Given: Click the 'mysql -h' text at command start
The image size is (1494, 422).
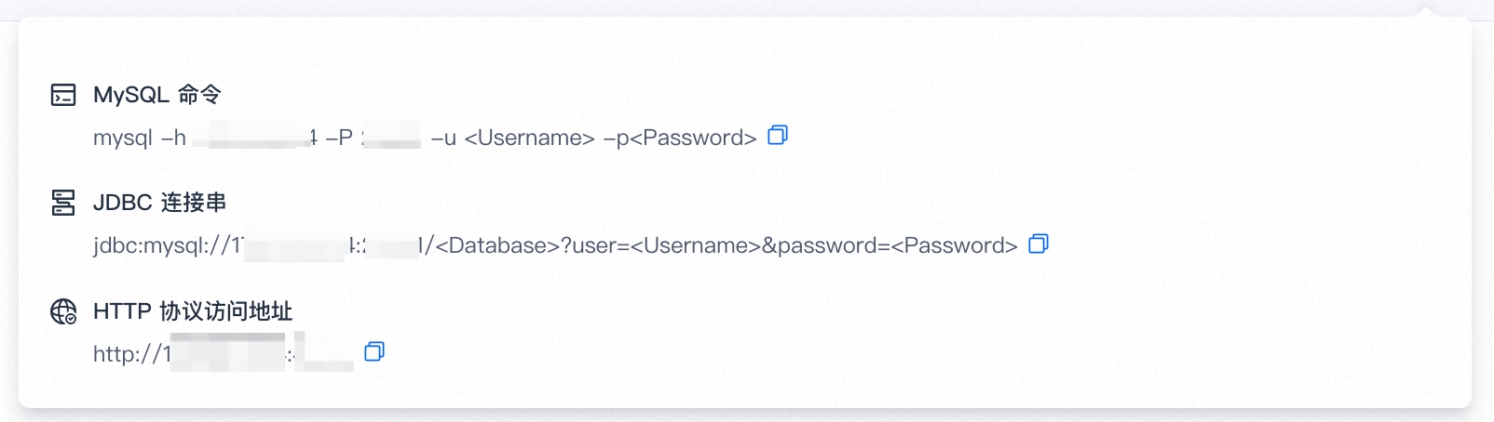Looking at the screenshot, I should tap(140, 138).
